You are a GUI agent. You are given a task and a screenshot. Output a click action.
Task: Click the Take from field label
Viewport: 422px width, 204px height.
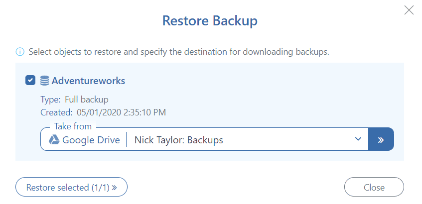(x=72, y=126)
